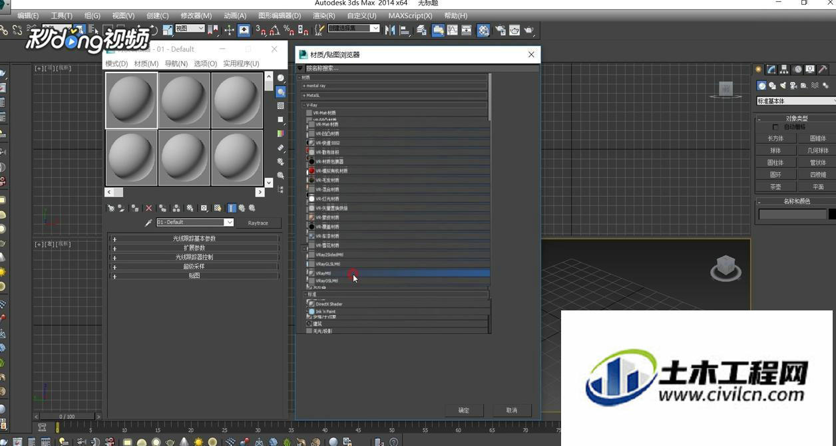836x446 pixels.
Task: Click the Sample Type sphere icon
Action: point(281,78)
